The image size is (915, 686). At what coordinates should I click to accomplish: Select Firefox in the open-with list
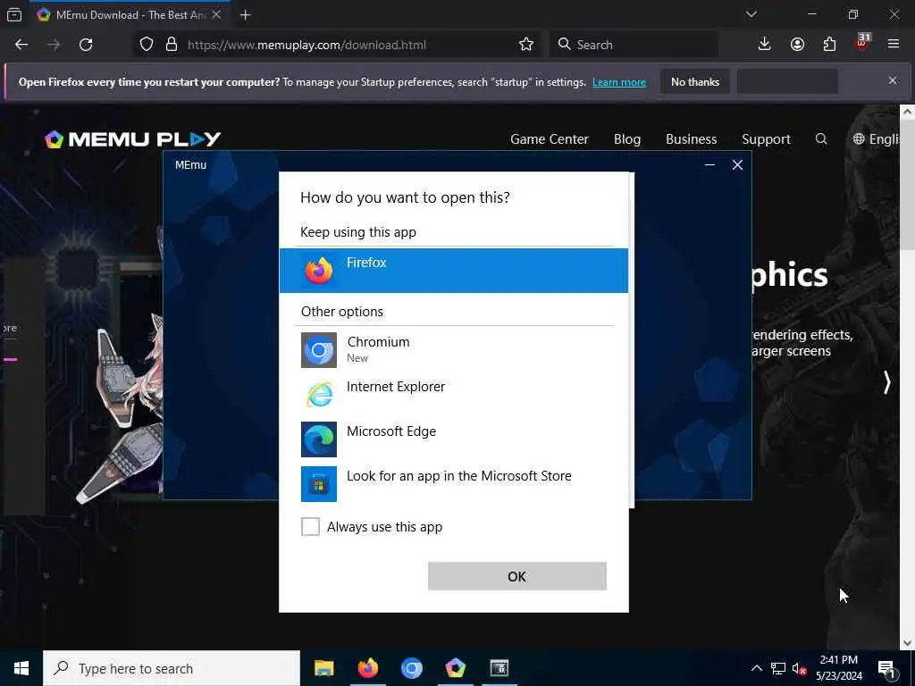click(x=453, y=270)
